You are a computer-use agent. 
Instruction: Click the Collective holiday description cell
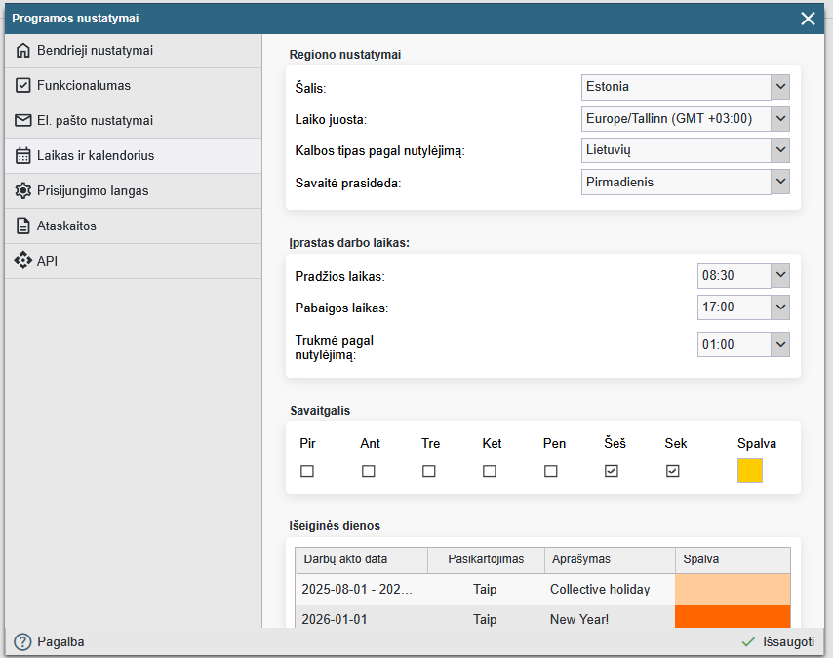click(x=610, y=590)
